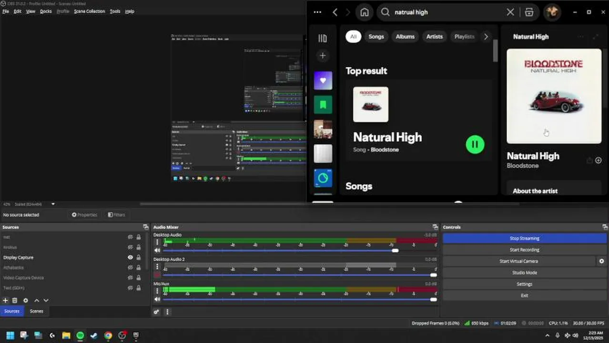
Task: Select the Songs filter chip in Spotify
Action: pos(376,37)
